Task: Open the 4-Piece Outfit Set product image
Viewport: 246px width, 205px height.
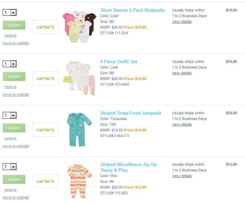Action: click(x=81, y=78)
